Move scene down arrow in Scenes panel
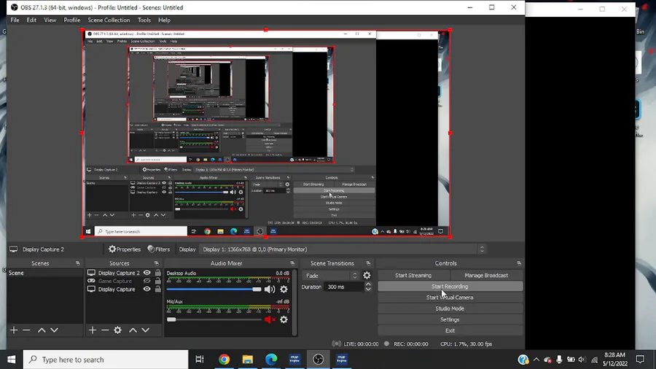 click(x=55, y=330)
